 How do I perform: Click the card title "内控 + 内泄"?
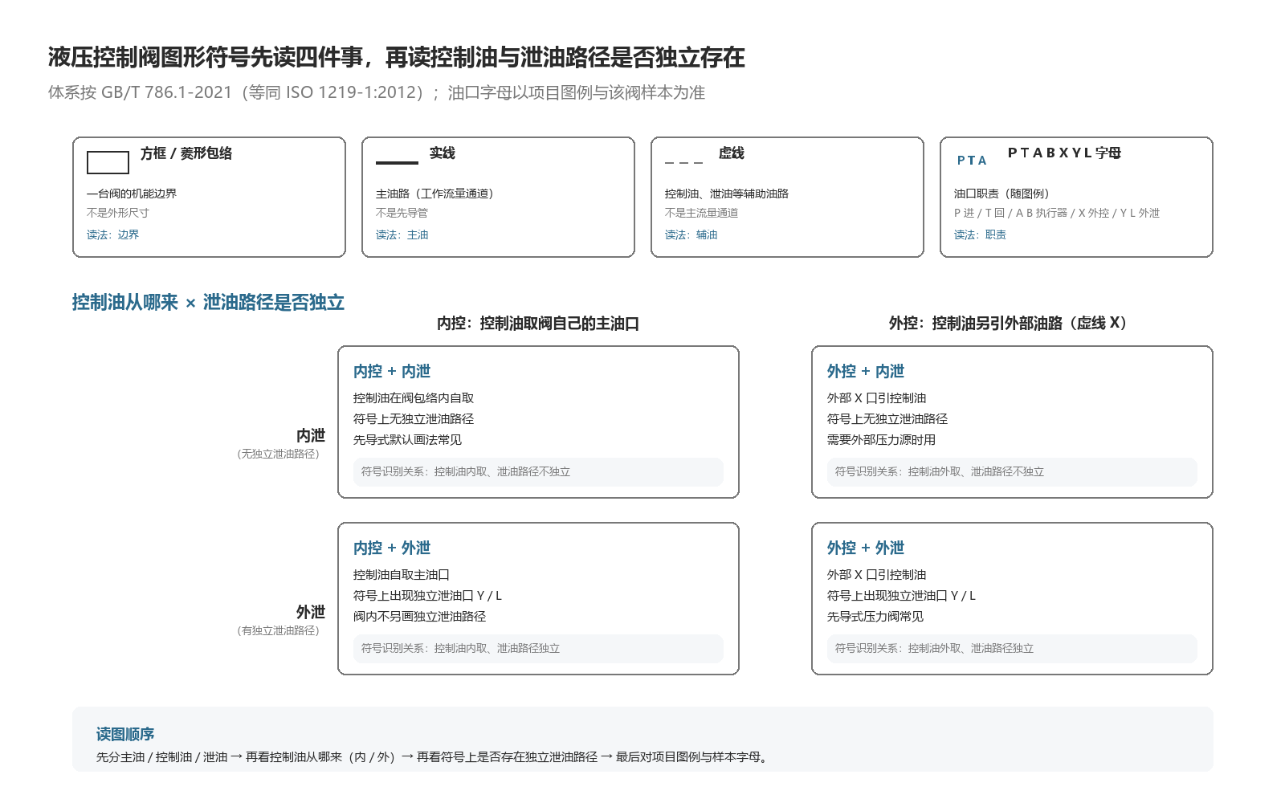coord(392,372)
